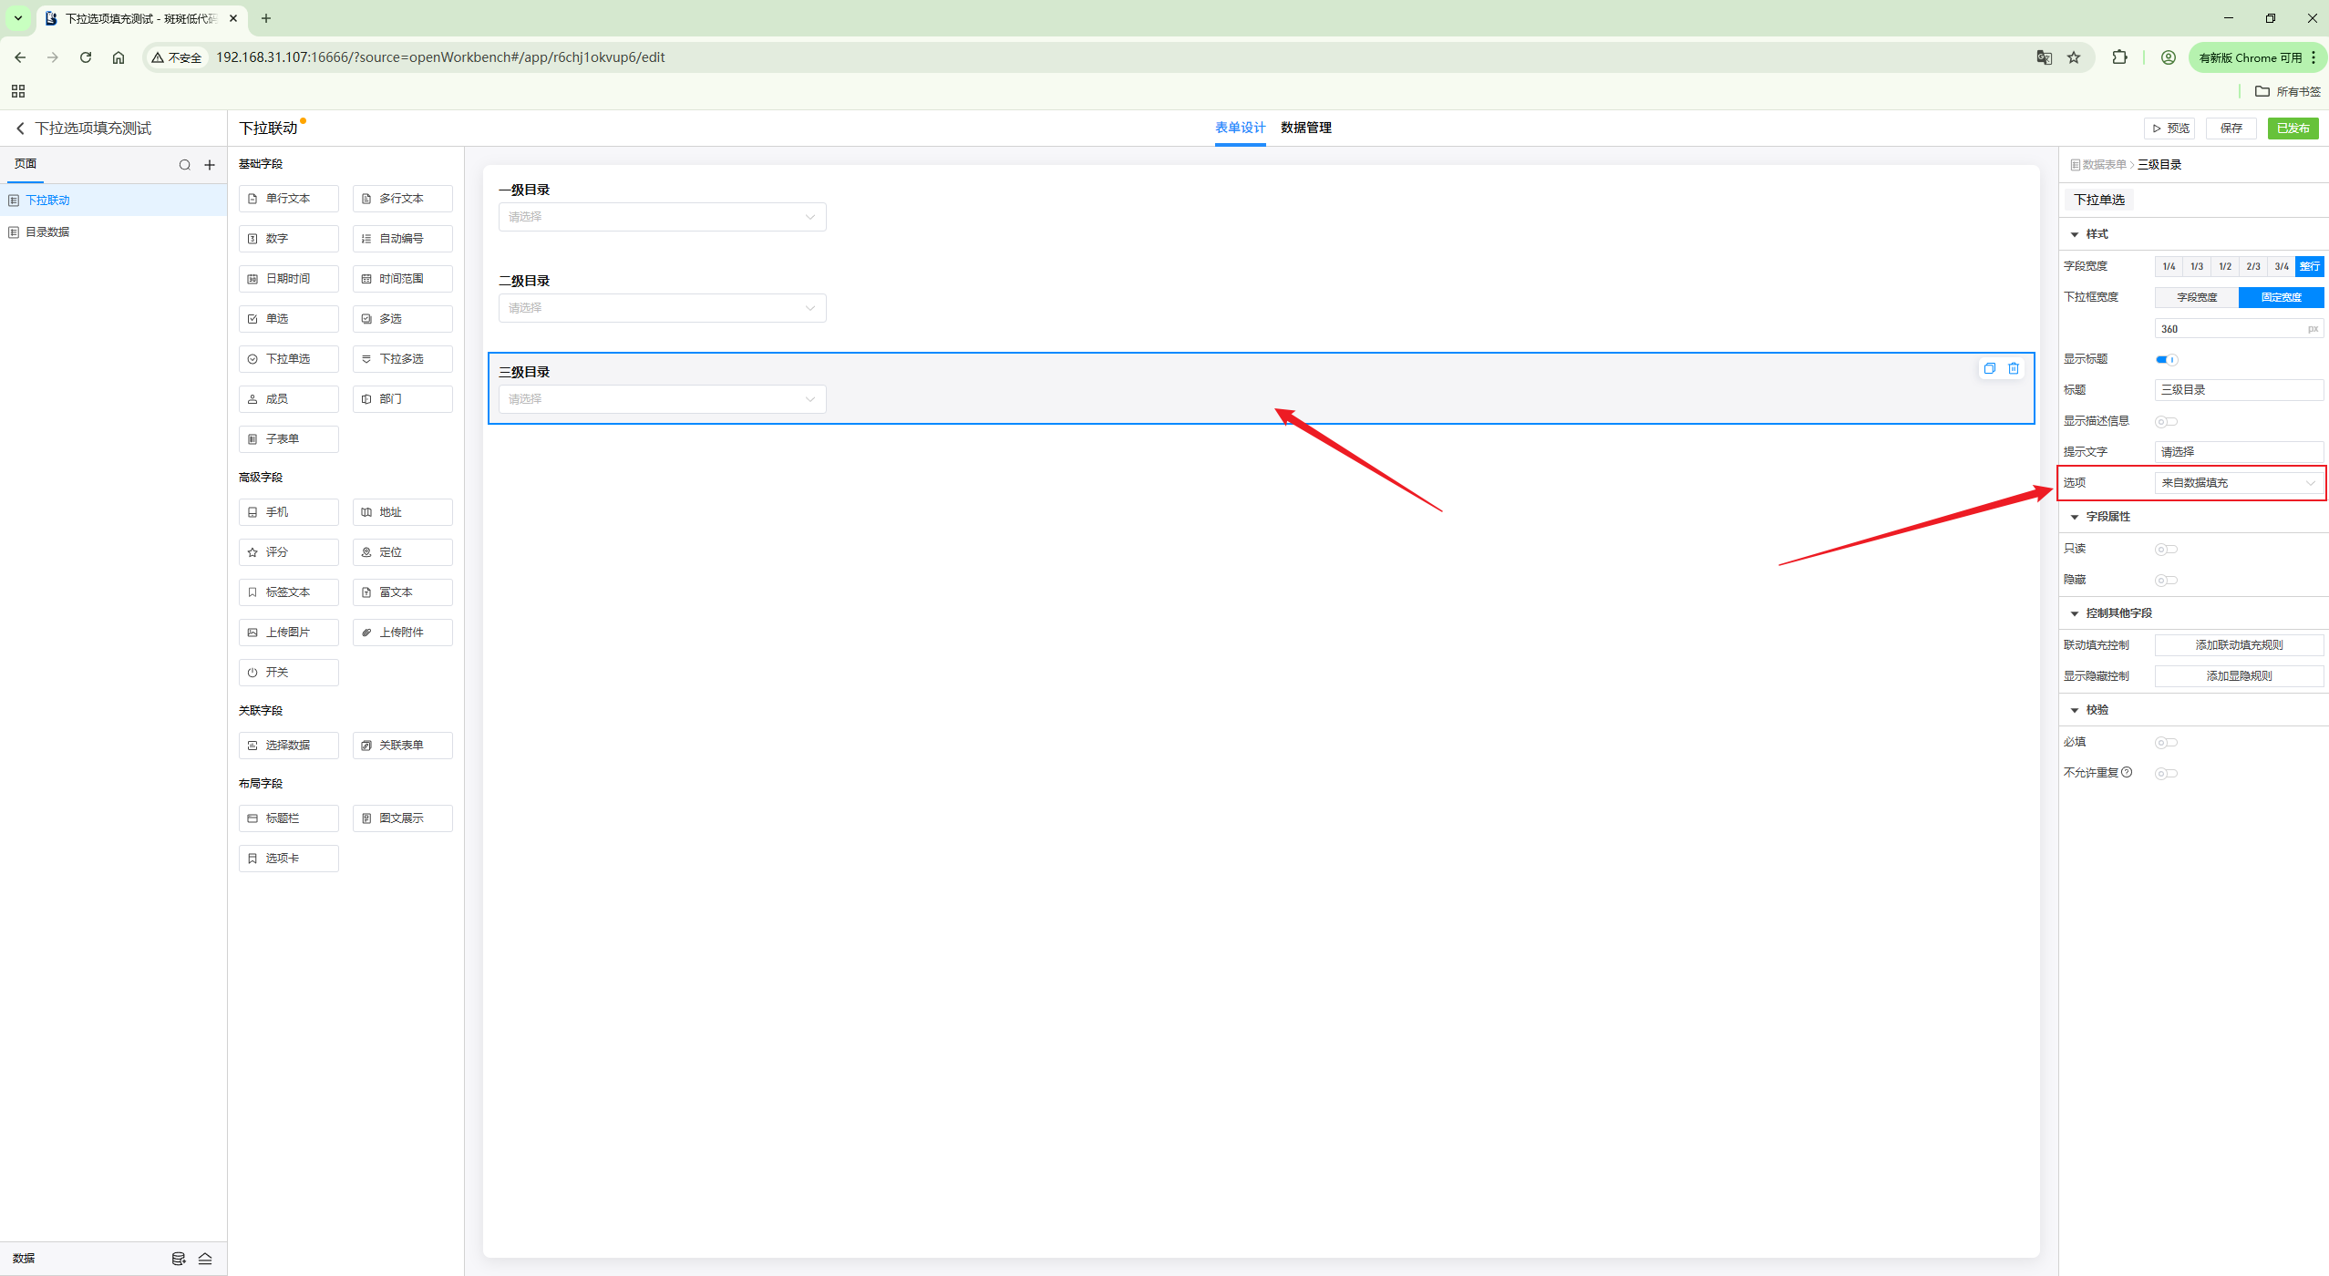Click the 保存 button
This screenshot has height=1276, width=2329.
2230,129
